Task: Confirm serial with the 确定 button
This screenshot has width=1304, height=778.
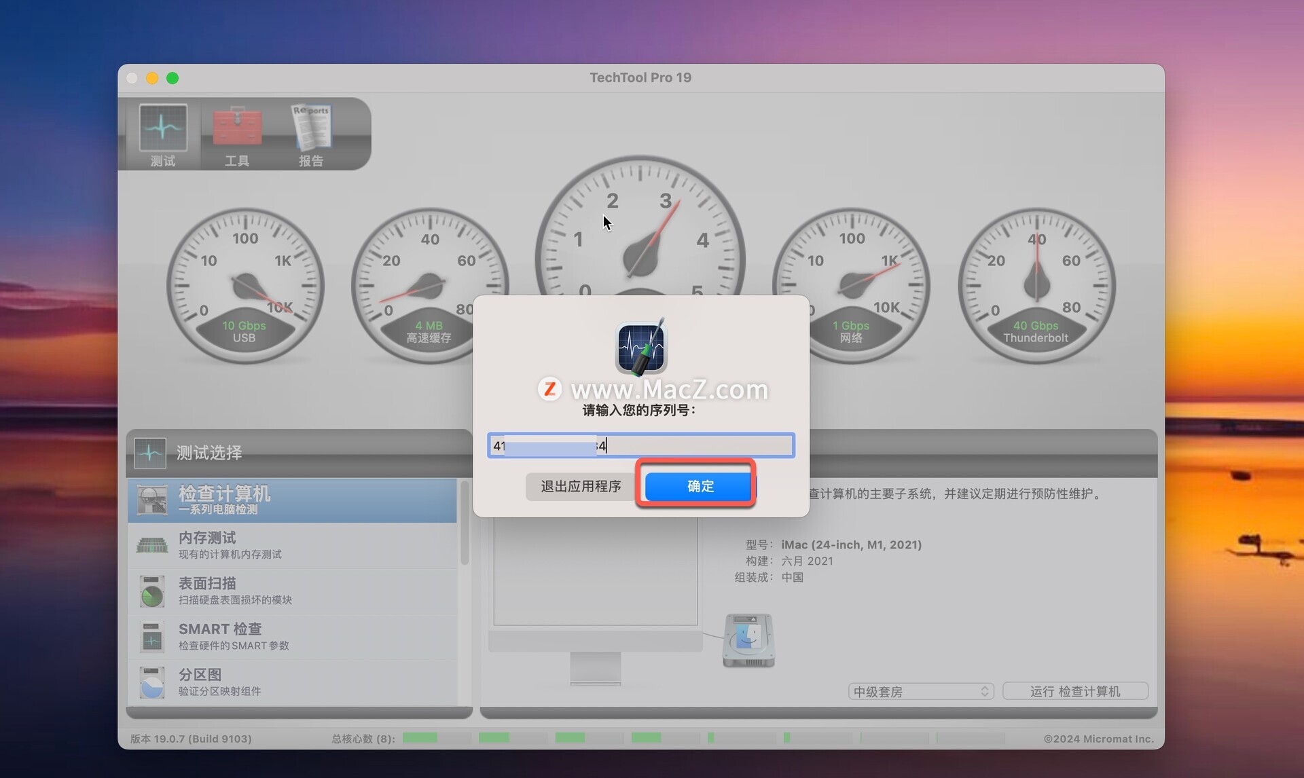Action: tap(700, 486)
